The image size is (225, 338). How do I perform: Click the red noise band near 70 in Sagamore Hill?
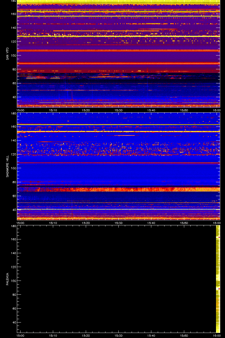tap(118, 189)
